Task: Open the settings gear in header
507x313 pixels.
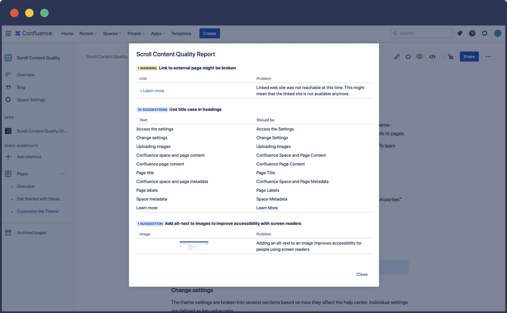Action: click(x=484, y=33)
